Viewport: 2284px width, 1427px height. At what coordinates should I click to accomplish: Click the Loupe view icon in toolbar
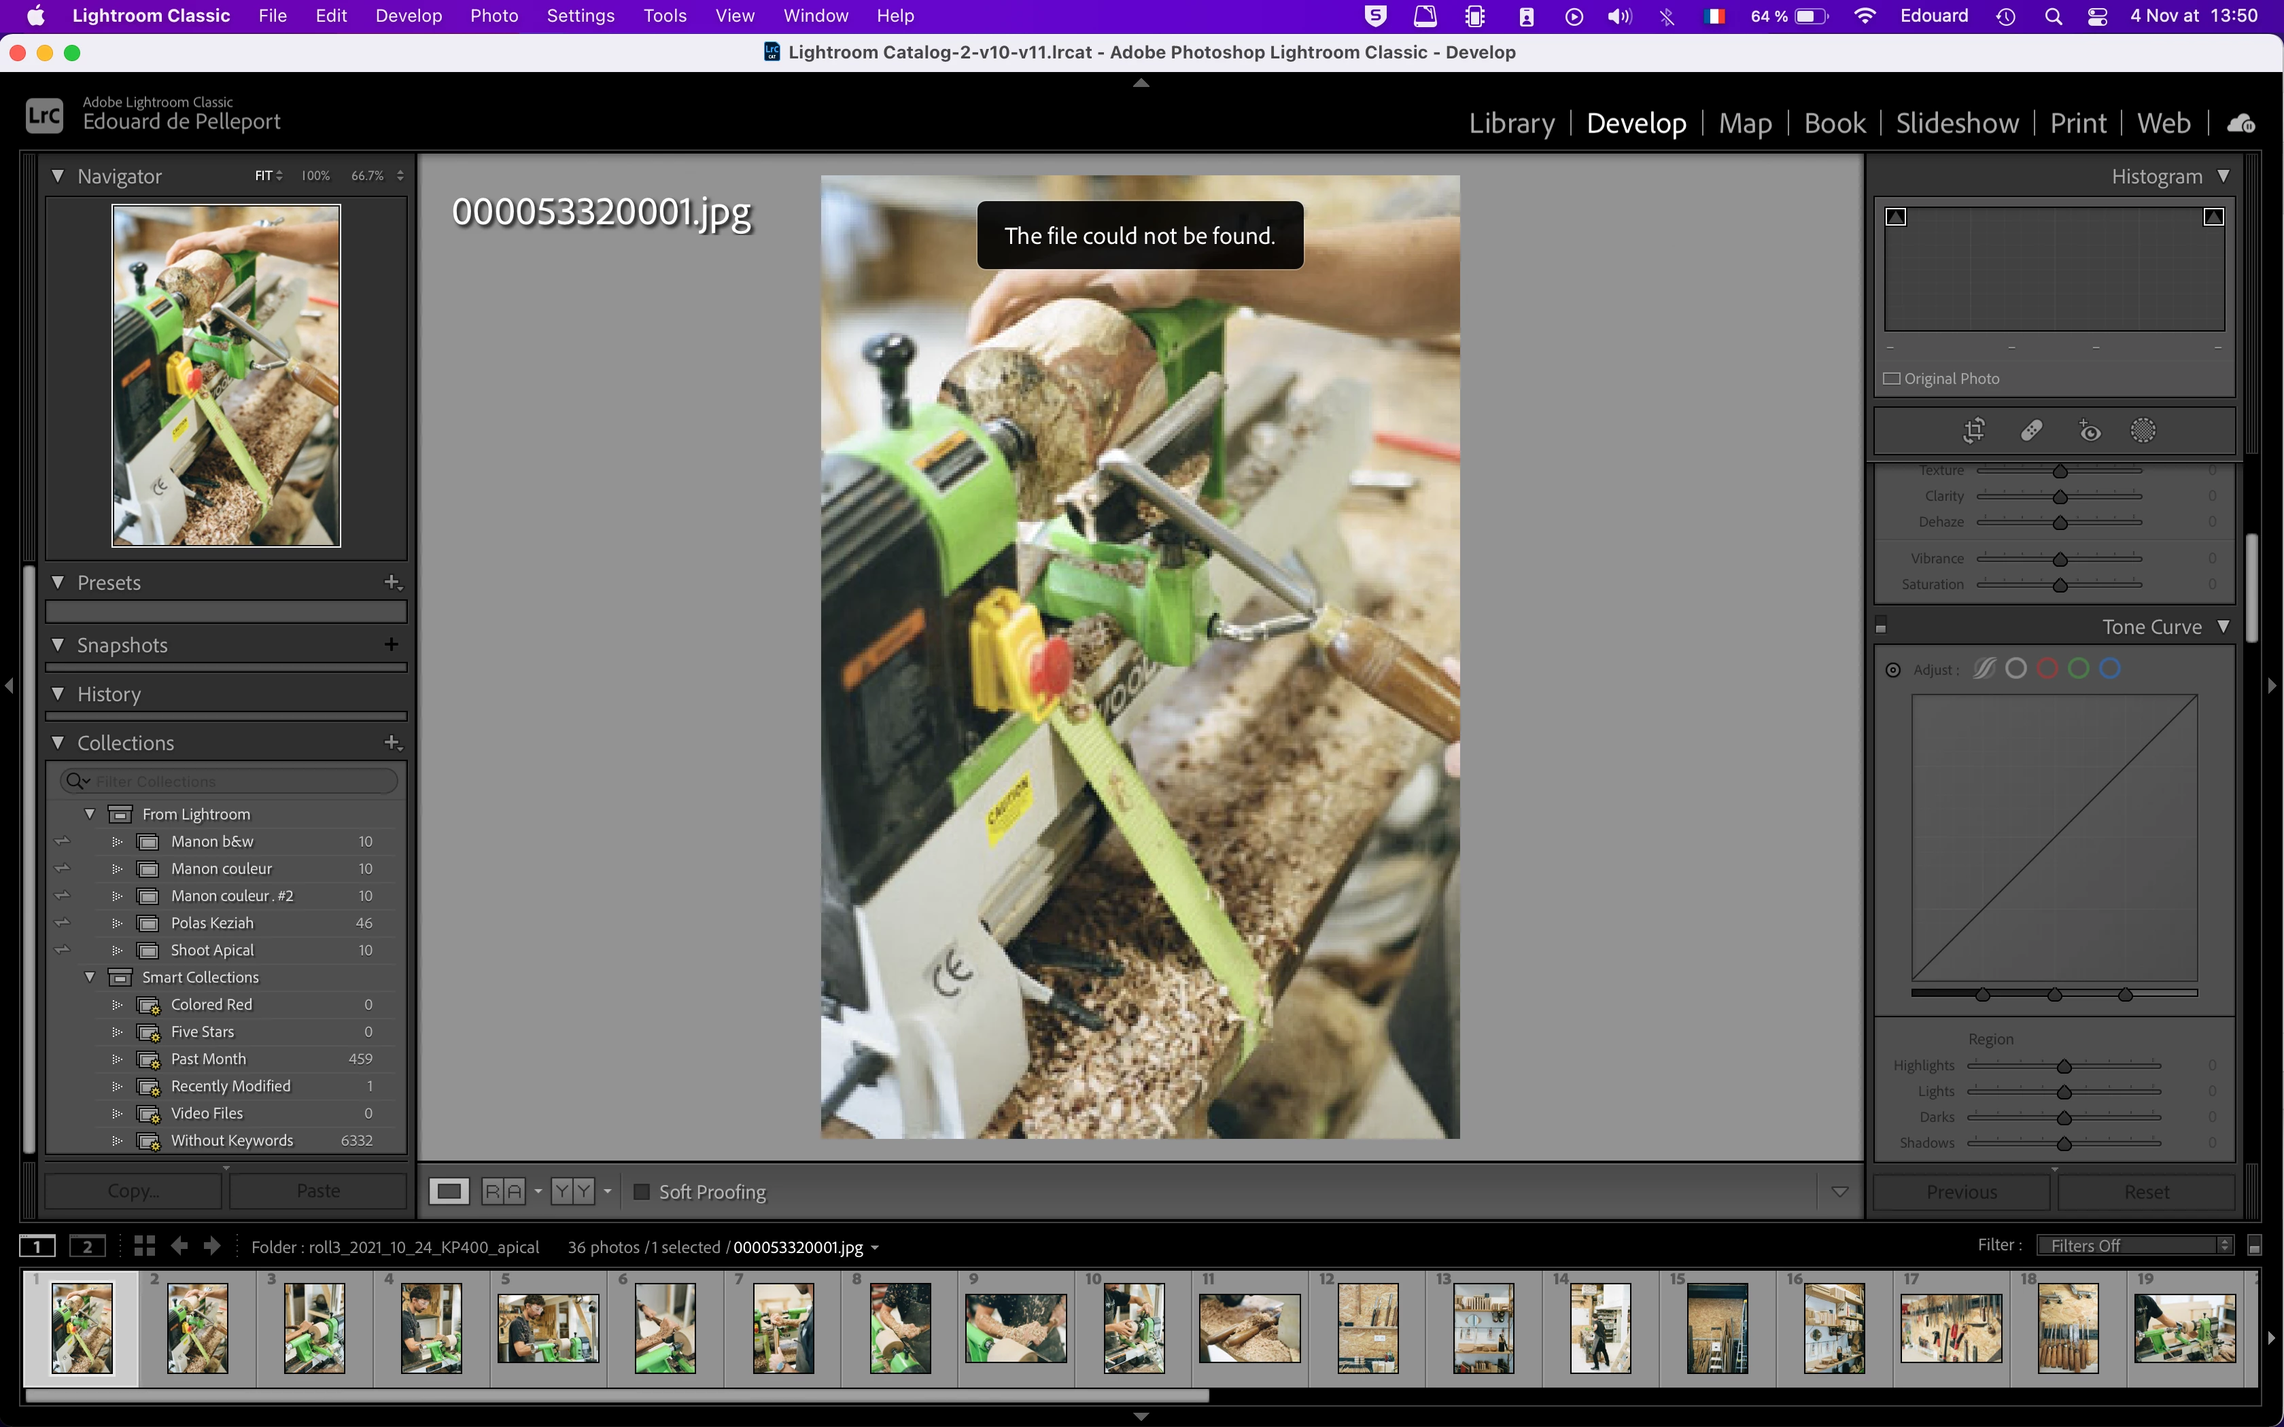[449, 1191]
